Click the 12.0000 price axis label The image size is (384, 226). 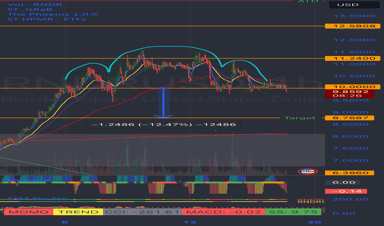354,40
